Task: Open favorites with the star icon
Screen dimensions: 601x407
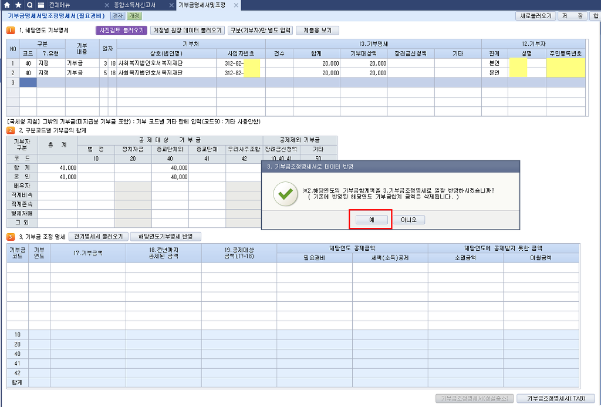Action: coord(18,5)
